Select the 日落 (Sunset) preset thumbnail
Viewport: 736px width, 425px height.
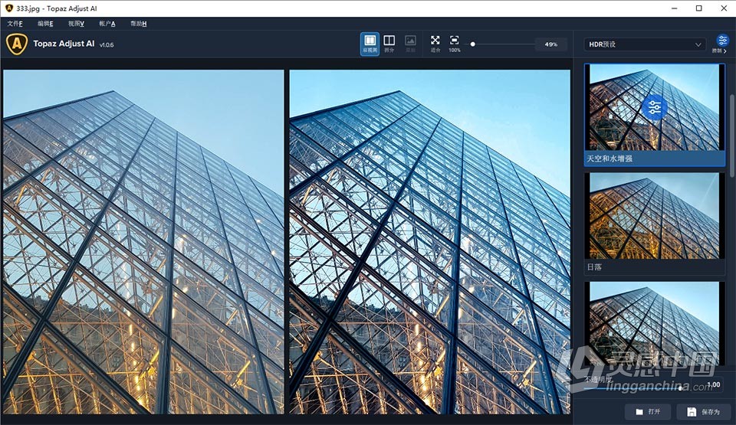click(x=654, y=217)
